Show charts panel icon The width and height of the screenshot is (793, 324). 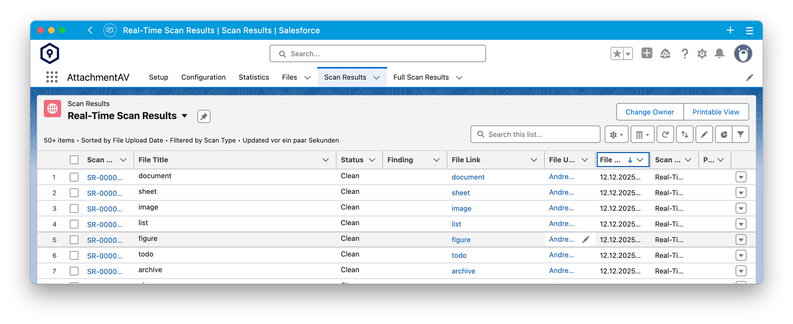(724, 134)
